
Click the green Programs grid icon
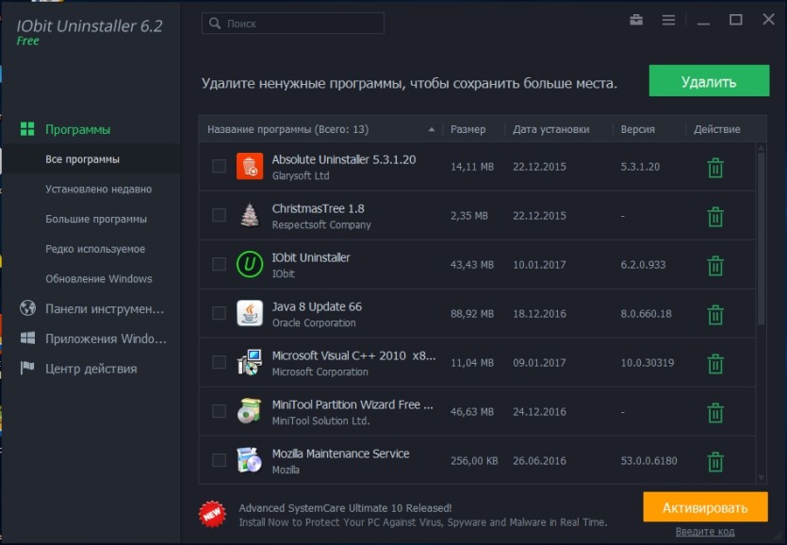[x=27, y=129]
